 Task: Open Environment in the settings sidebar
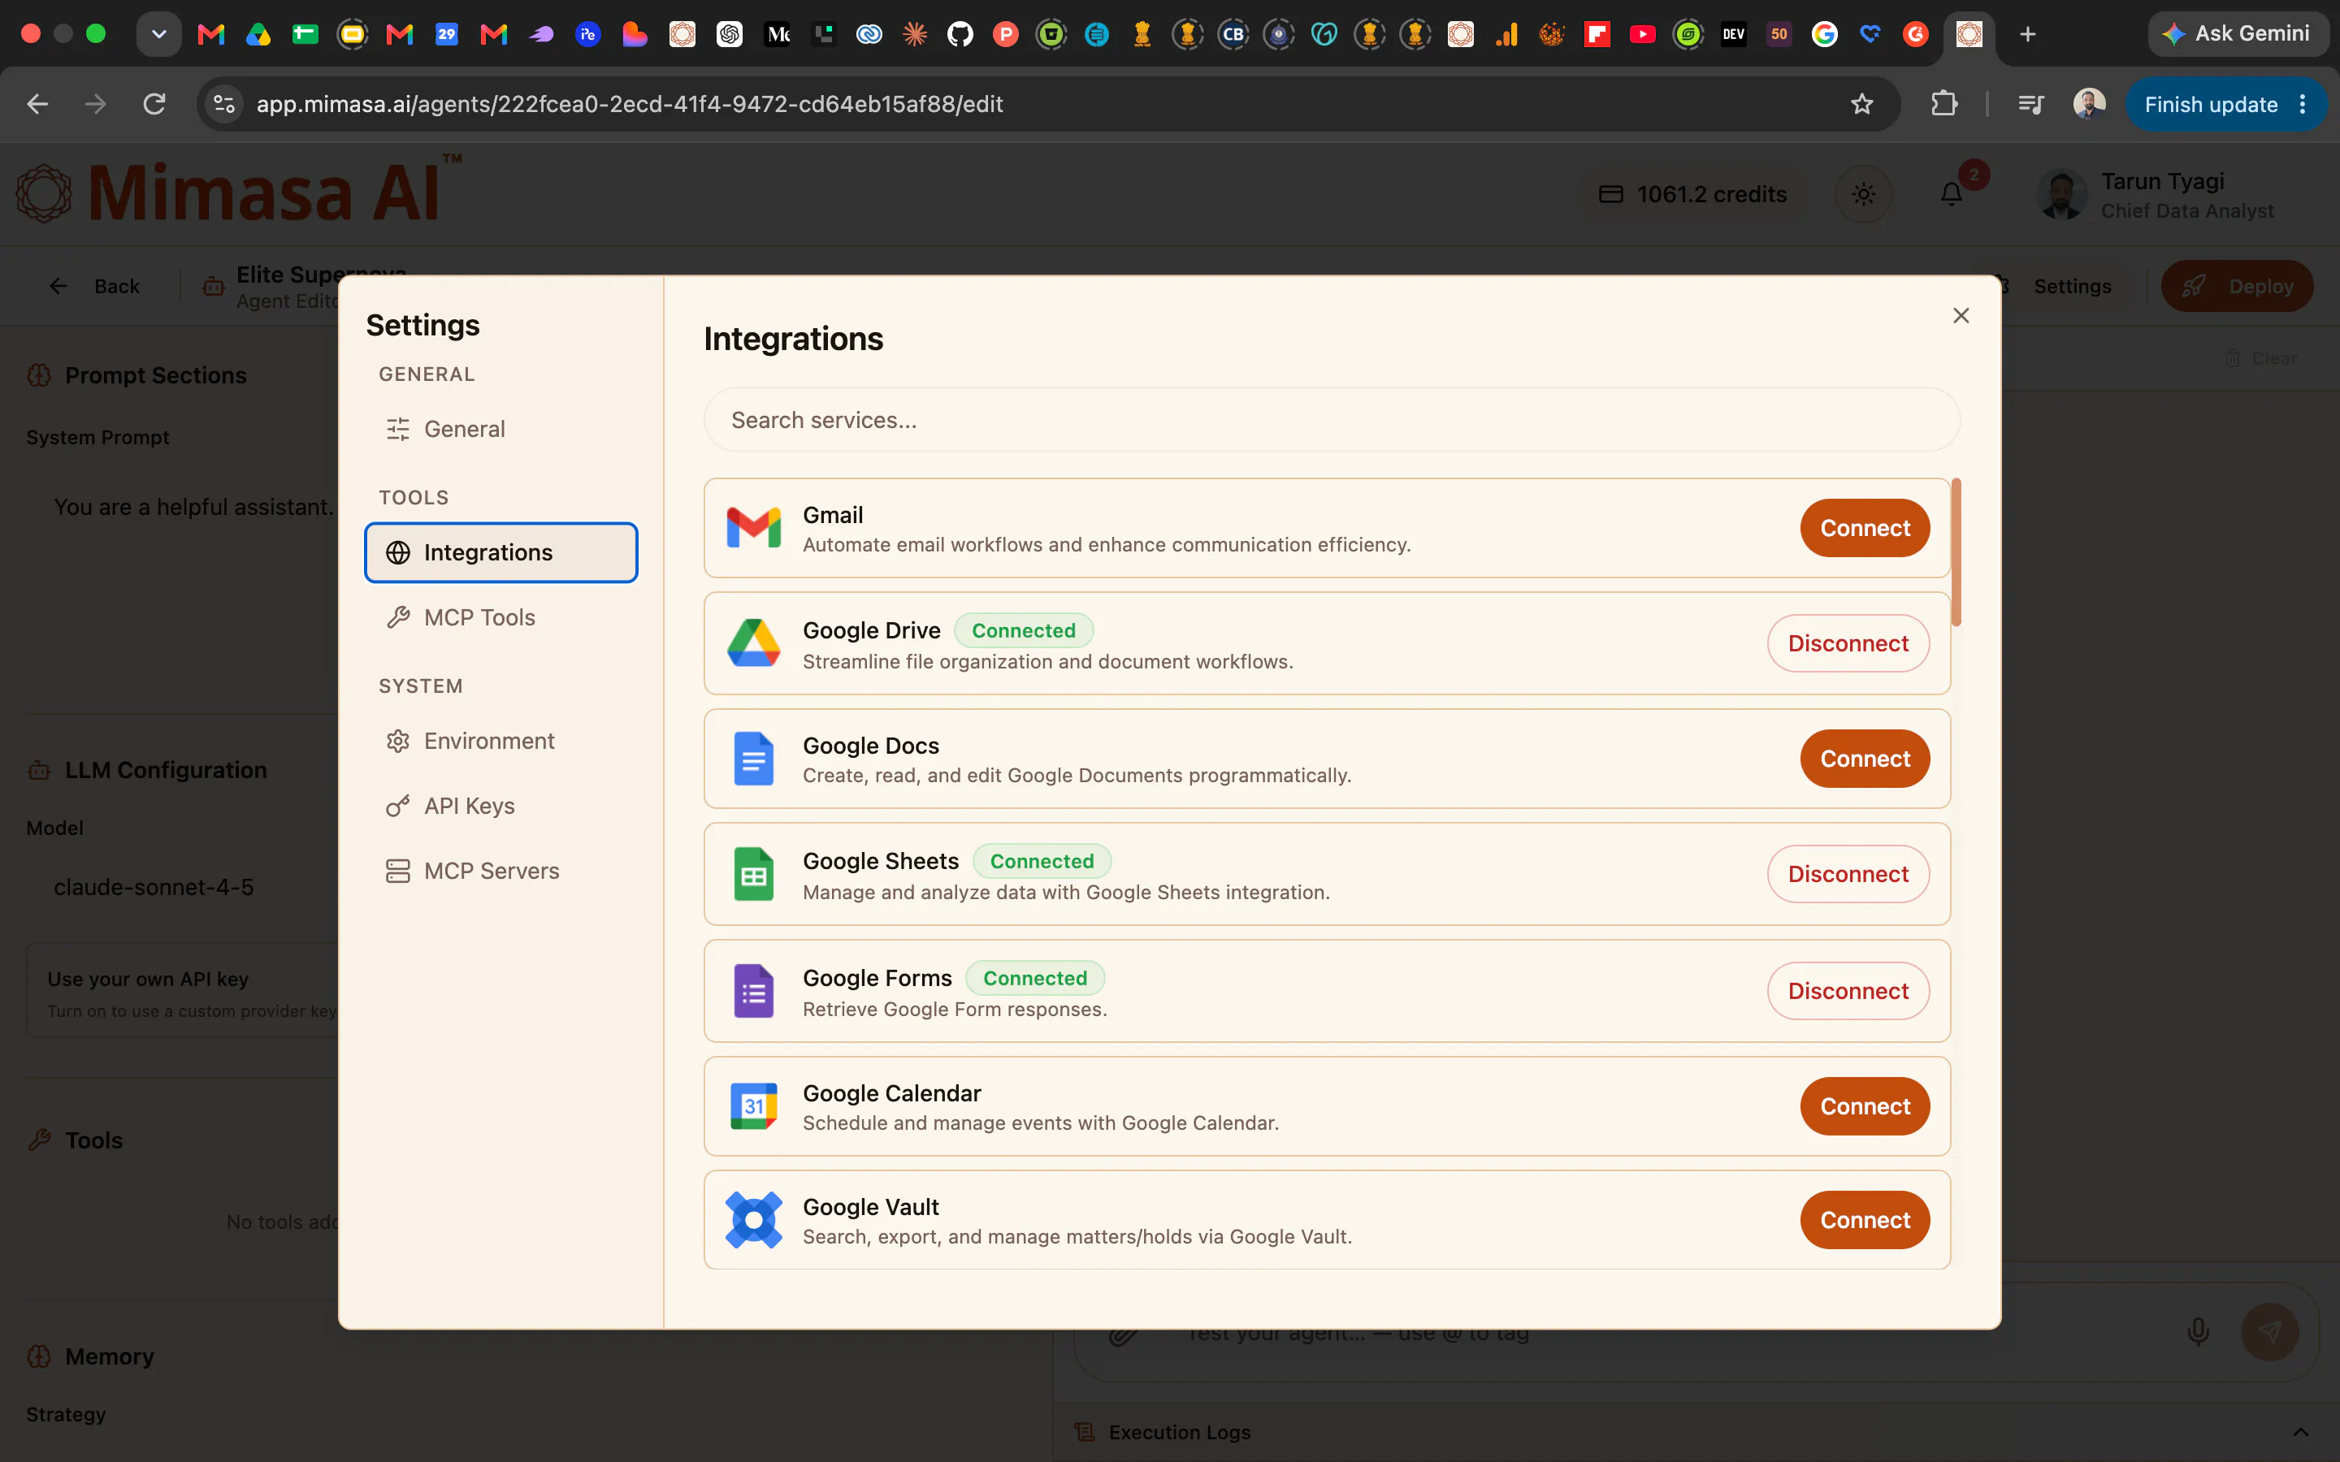pos(500,741)
